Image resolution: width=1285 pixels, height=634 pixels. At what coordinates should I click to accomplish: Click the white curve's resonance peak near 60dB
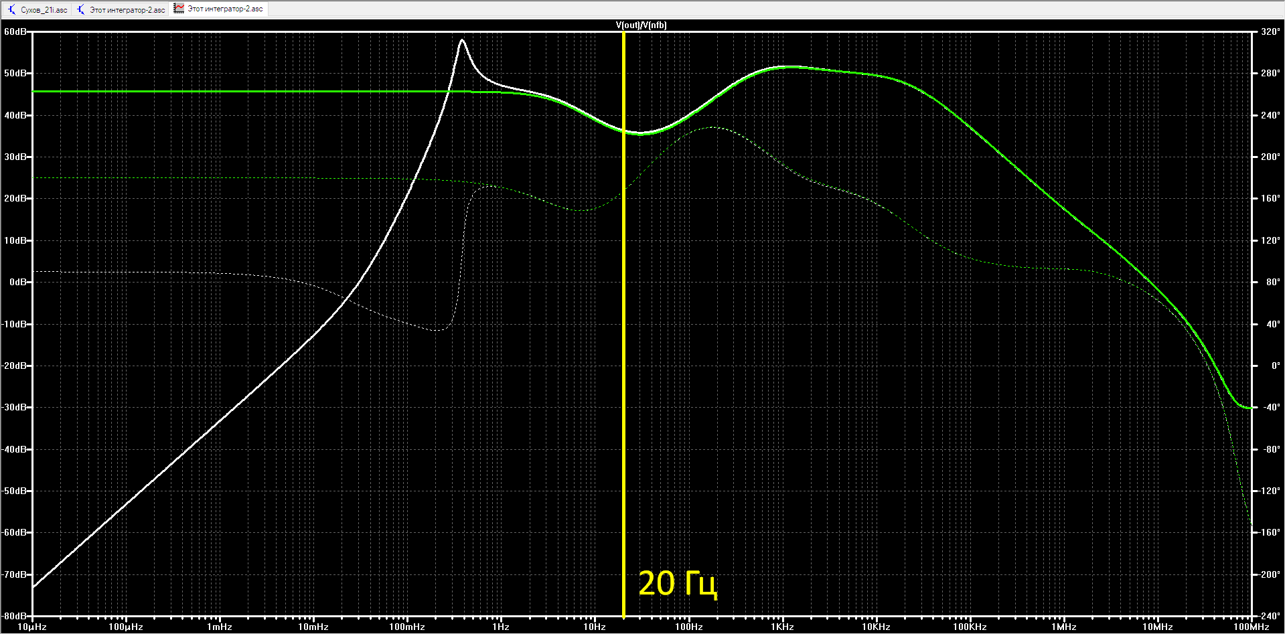point(462,40)
